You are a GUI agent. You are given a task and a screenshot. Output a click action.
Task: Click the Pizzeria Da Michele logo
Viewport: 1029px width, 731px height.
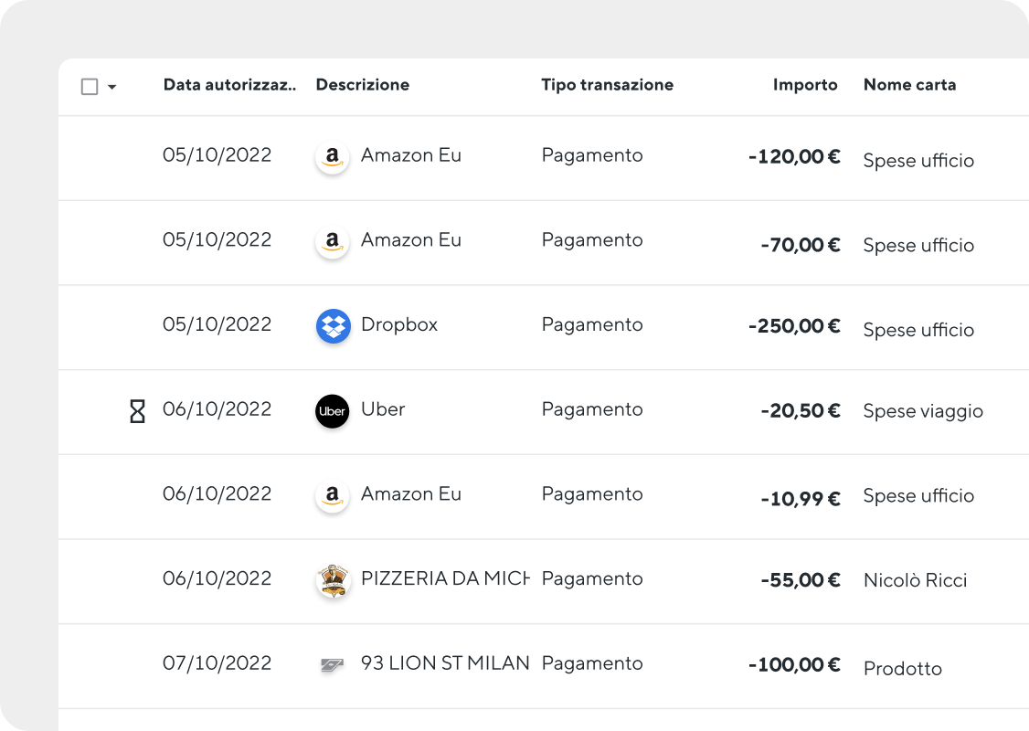[x=333, y=580]
